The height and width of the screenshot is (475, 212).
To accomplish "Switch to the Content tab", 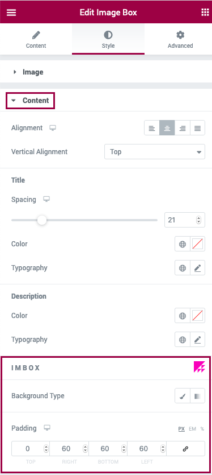I will pos(36,40).
